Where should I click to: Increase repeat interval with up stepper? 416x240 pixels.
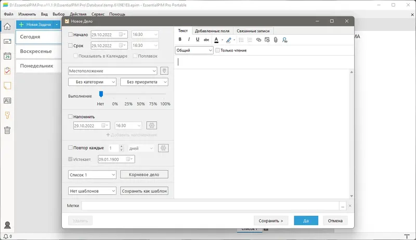coord(121,146)
